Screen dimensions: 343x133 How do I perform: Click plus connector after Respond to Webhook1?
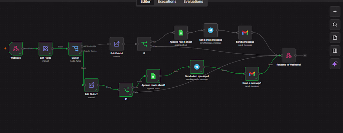click(305, 55)
